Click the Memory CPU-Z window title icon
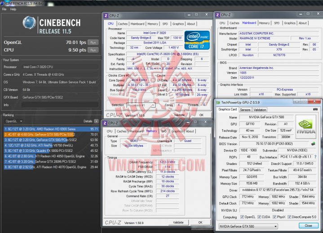Image resolution: width=323 pixels, height=233 pixels. point(105,123)
